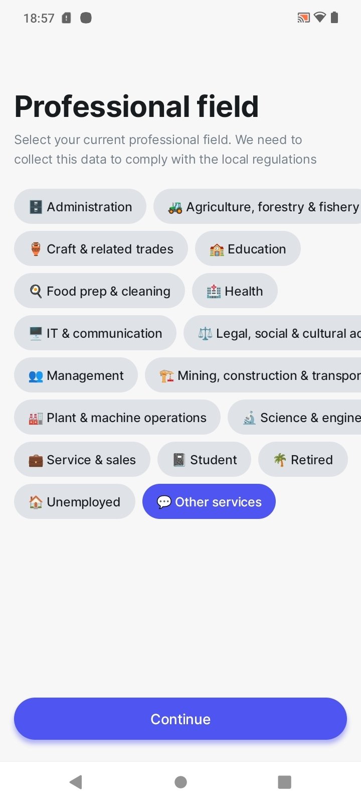Choose the Retired option
The height and width of the screenshot is (803, 361).
(x=303, y=459)
